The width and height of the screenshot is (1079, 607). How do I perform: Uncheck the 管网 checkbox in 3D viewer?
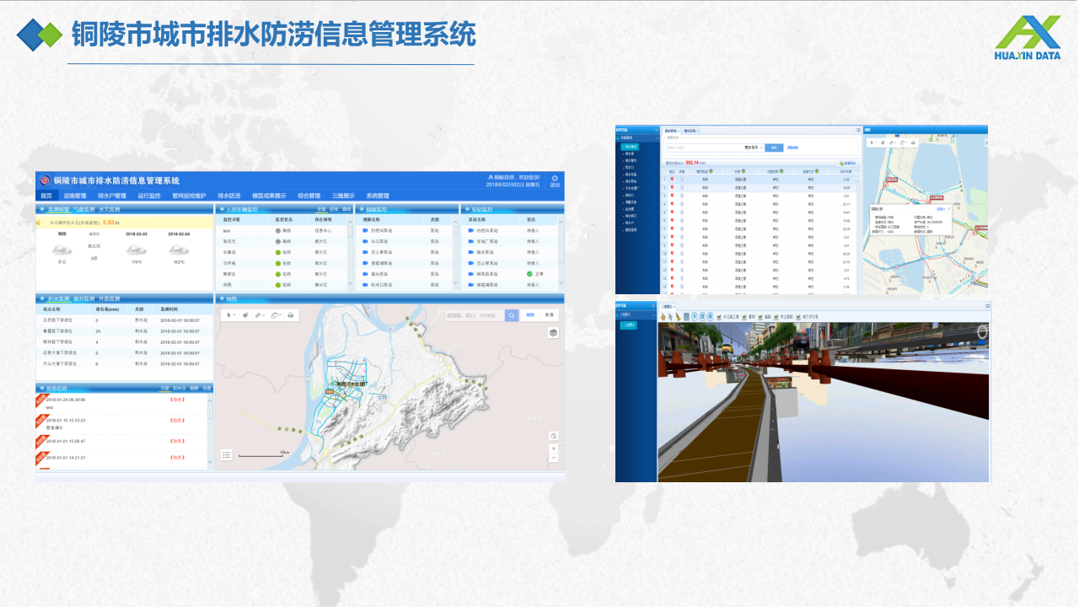point(743,317)
